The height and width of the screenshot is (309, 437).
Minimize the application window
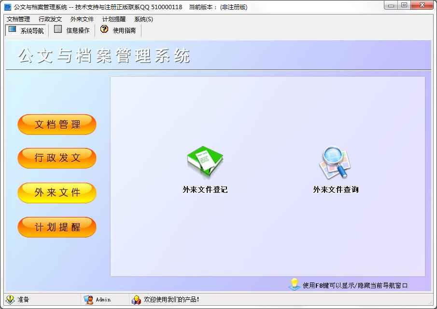(x=391, y=5)
